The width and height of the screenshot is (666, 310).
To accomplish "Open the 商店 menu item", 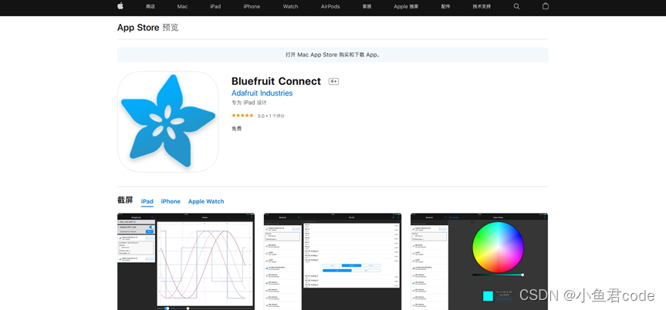I will pos(150,6).
